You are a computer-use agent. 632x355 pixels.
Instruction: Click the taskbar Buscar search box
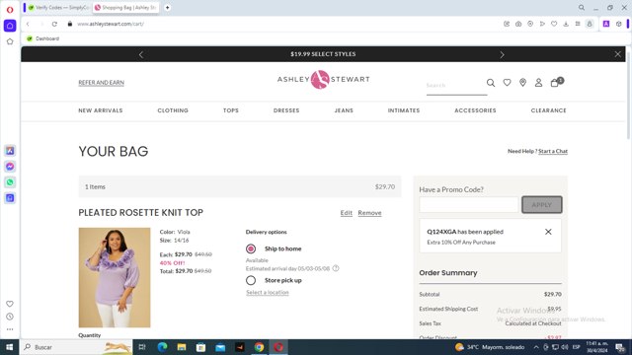[x=77, y=347]
